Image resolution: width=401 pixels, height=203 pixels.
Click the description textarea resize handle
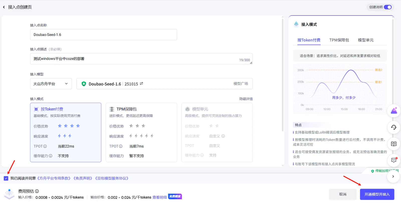[251, 63]
